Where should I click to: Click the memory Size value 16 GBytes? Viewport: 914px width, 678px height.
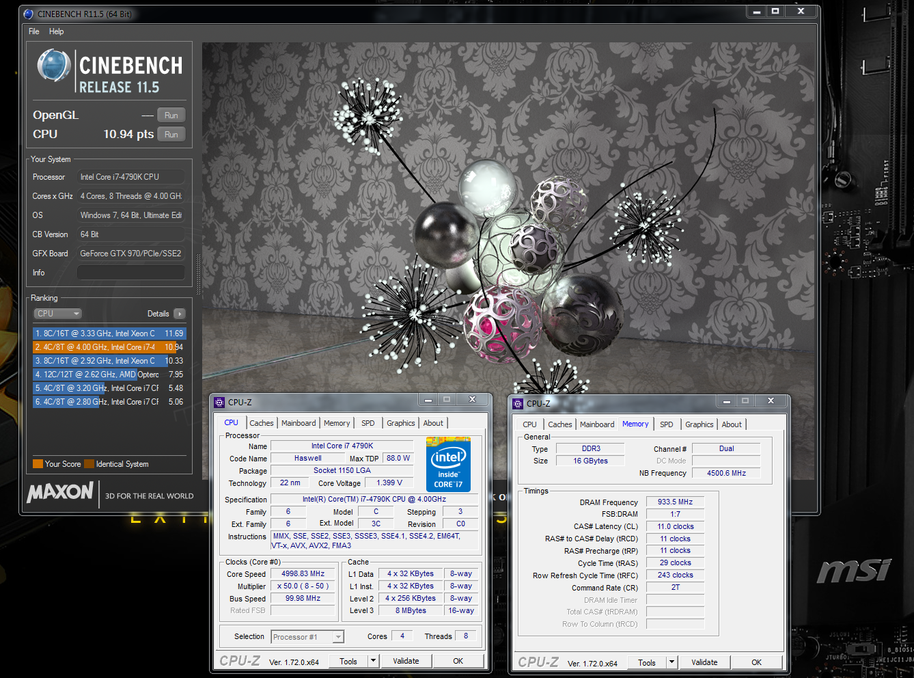[x=590, y=461]
